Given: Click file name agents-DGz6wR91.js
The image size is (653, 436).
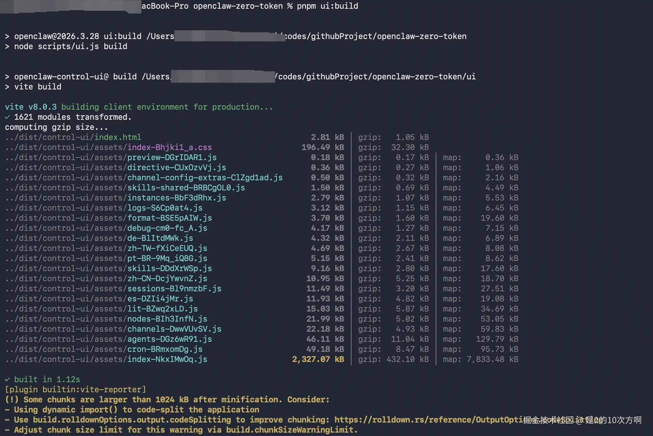Looking at the screenshot, I should tap(170, 339).
